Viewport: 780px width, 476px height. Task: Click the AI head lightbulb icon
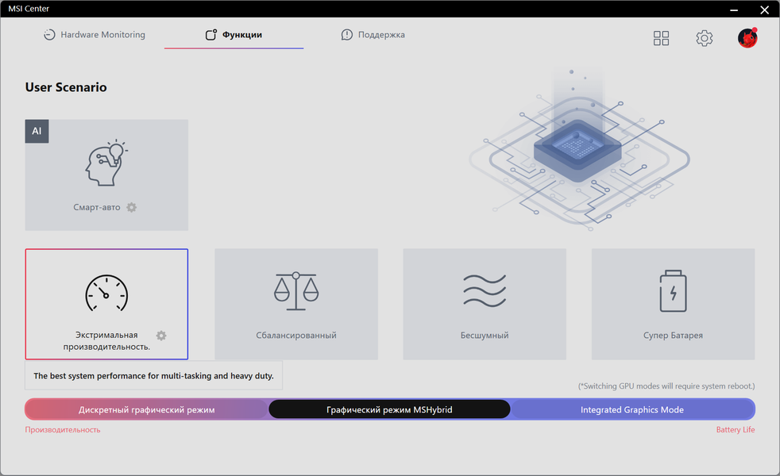tap(106, 163)
